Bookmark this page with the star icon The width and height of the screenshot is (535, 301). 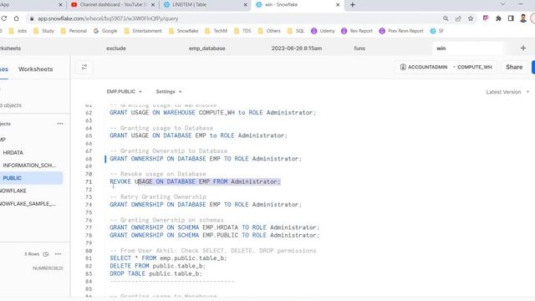tap(471, 18)
